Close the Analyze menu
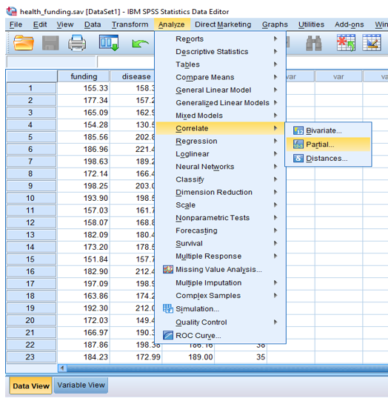388x398 pixels. point(172,24)
